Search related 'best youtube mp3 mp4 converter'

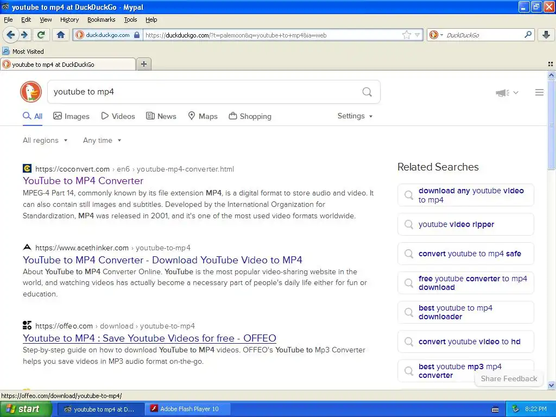coord(465,371)
